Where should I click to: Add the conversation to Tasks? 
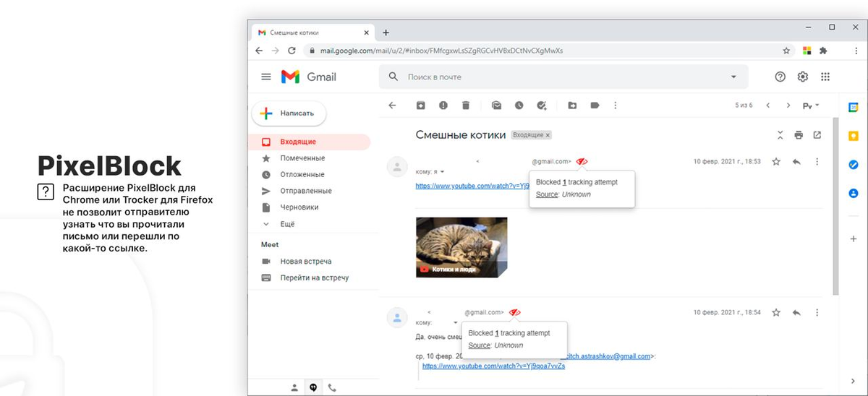(x=542, y=105)
